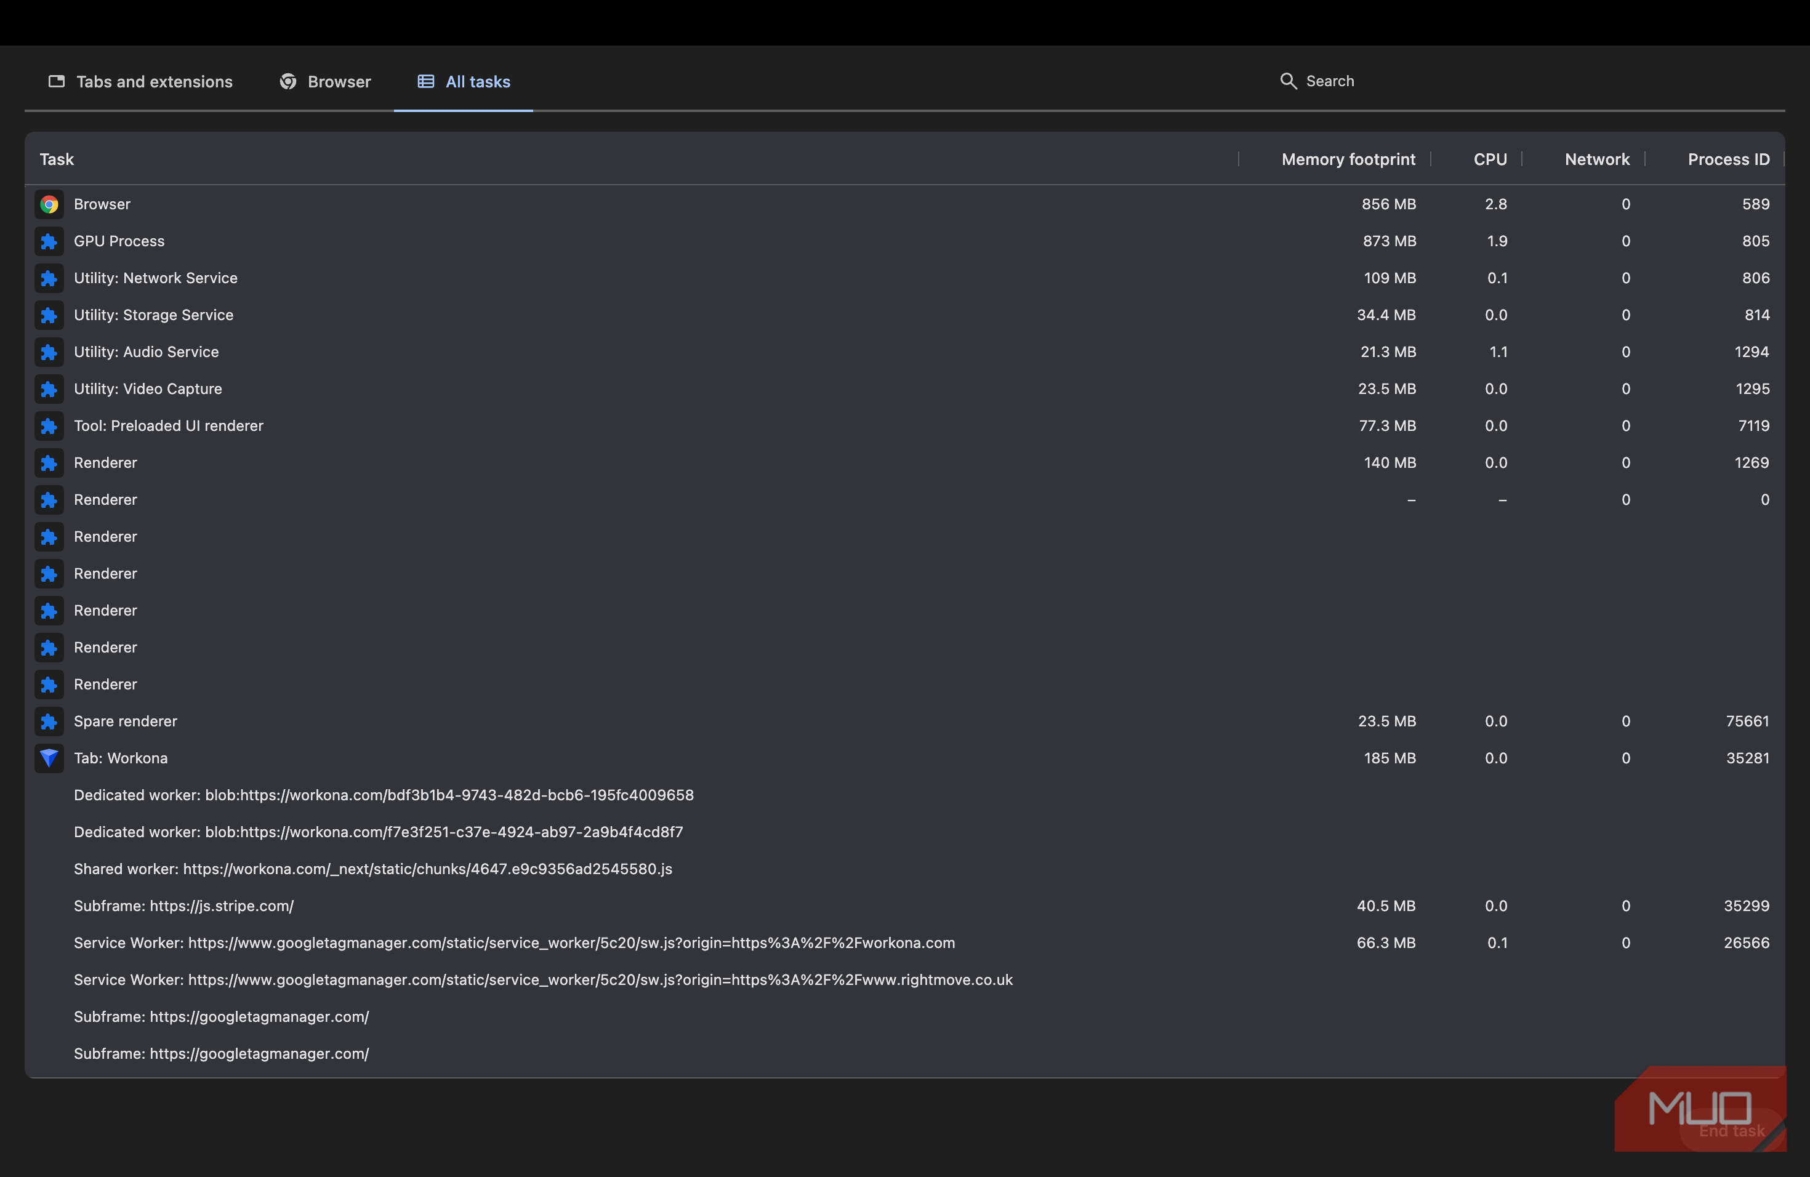Select the Utility: Audio Service row
Viewport: 1810px width, 1177px height.
tap(904, 352)
